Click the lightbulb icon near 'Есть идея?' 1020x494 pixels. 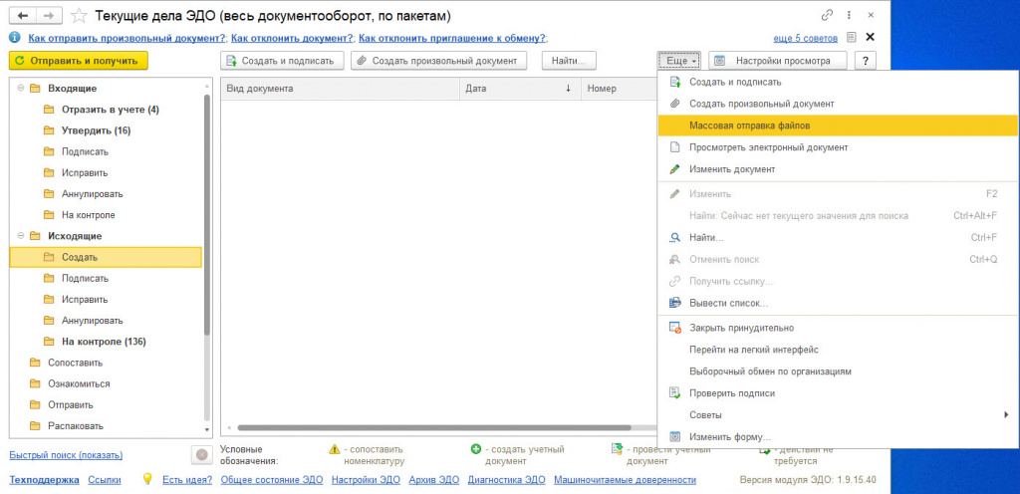click(x=147, y=479)
